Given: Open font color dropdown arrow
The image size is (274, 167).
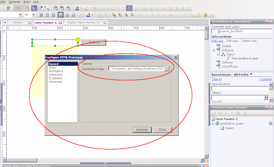Looking at the screenshot, I should (92, 15).
